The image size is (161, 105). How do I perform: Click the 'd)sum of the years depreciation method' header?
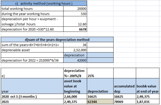click(x=57, y=40)
